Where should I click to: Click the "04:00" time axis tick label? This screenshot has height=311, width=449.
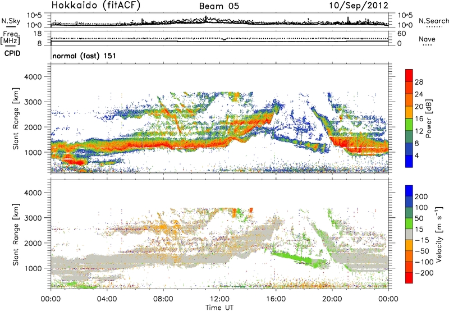click(x=107, y=299)
